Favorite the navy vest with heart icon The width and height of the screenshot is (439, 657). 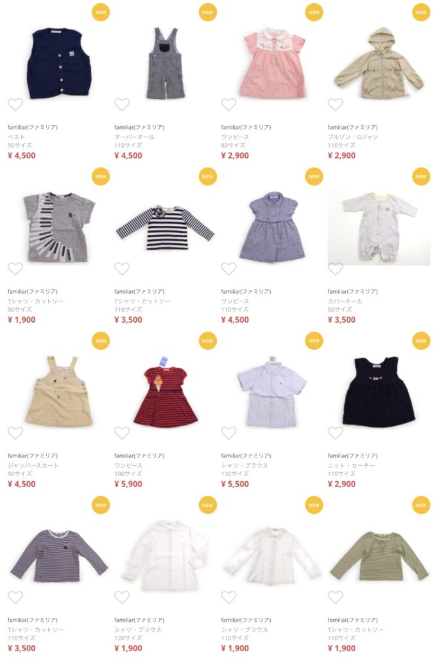click(x=15, y=104)
